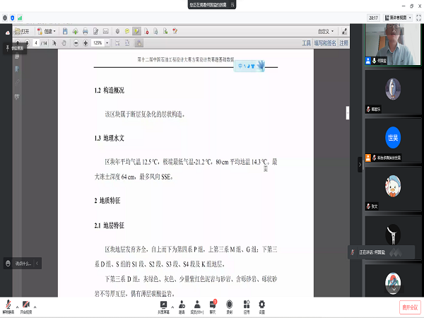Expand the 创建 (Create) dropdown

click(x=49, y=32)
